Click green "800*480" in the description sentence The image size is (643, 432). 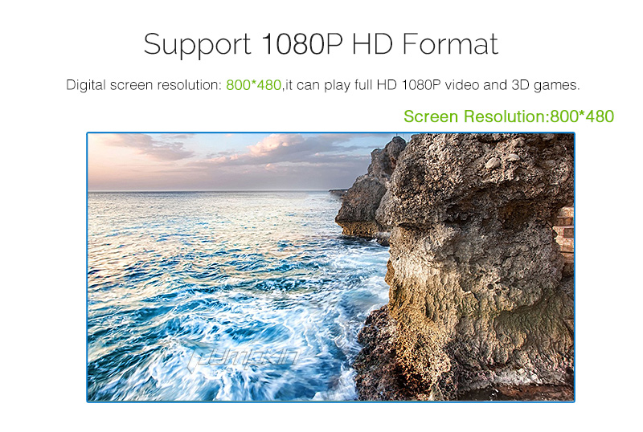tap(253, 85)
